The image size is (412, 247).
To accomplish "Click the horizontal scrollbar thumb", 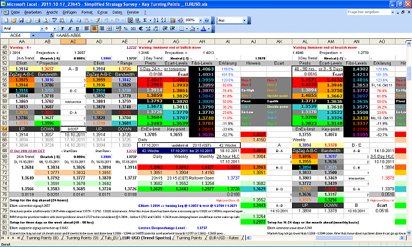I will click(x=334, y=238).
